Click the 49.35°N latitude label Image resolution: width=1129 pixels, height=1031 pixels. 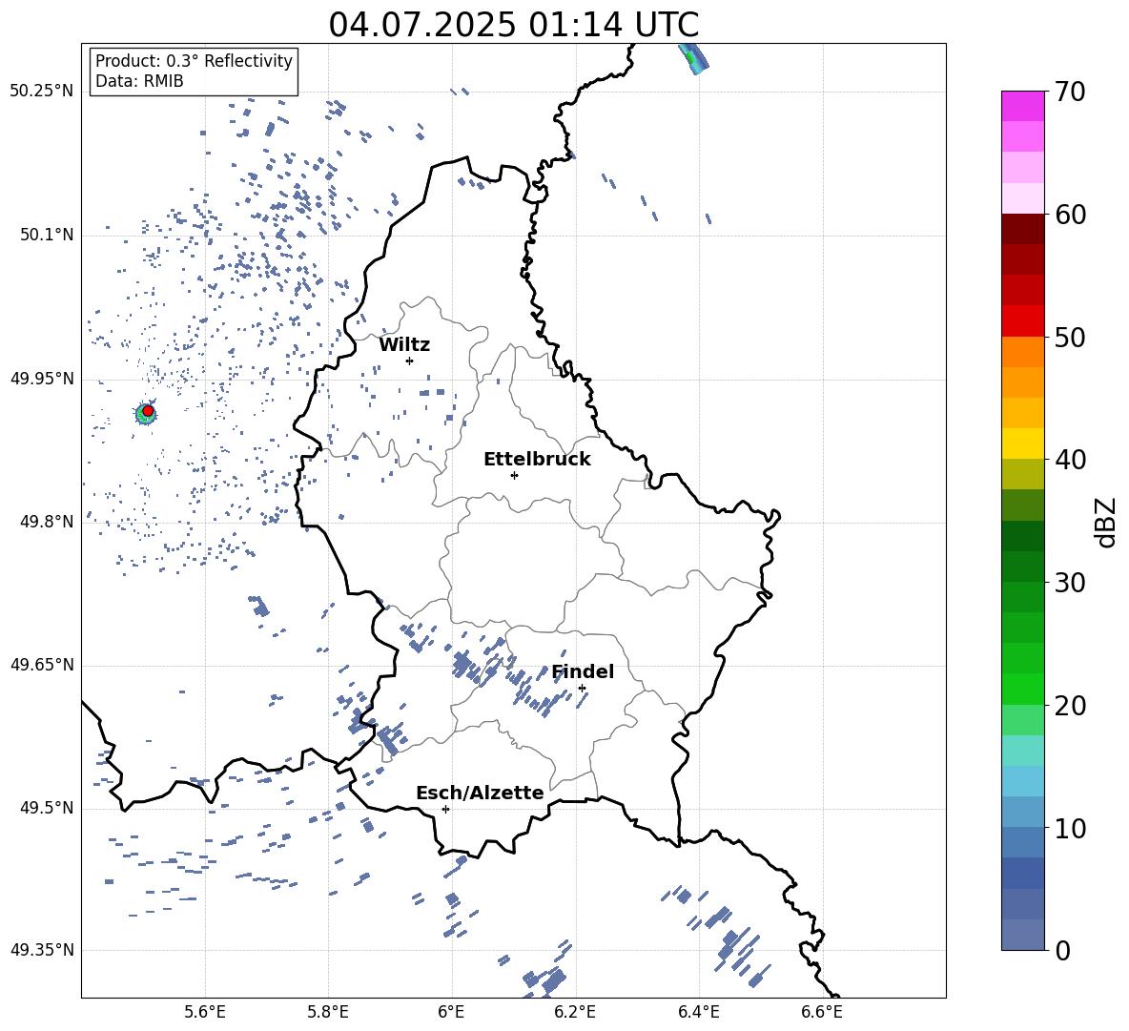tap(42, 950)
